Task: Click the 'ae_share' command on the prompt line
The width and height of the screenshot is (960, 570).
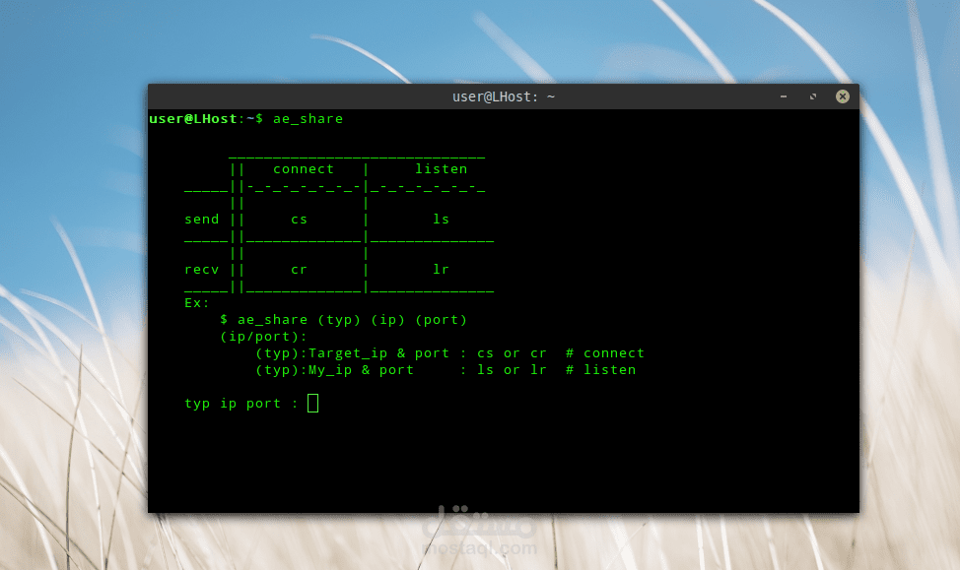Action: 308,119
